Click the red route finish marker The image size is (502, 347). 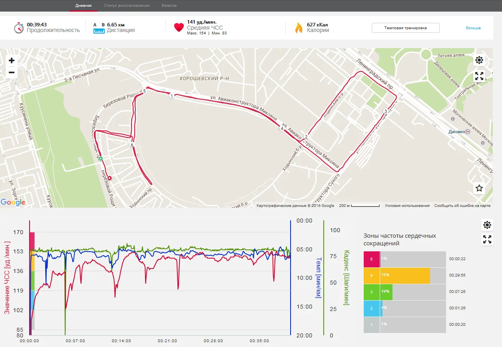pos(110,179)
